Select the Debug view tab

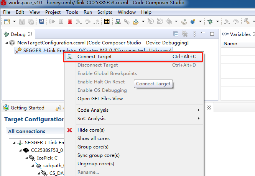(18, 34)
